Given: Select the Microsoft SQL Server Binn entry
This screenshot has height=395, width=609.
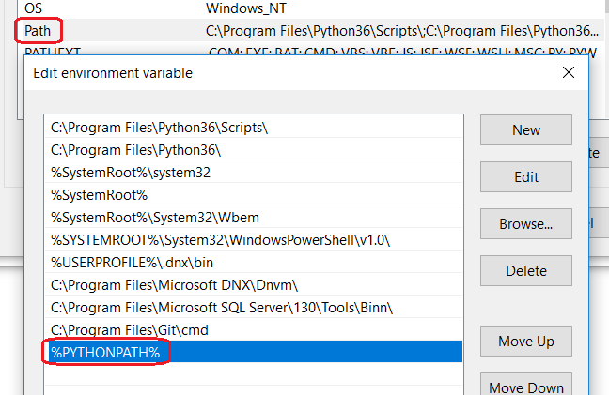Looking at the screenshot, I should (x=253, y=308).
